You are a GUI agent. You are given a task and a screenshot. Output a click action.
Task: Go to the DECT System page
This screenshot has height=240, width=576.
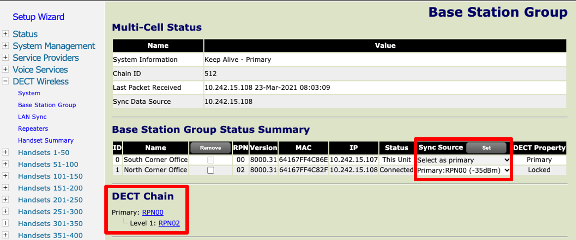coord(29,93)
